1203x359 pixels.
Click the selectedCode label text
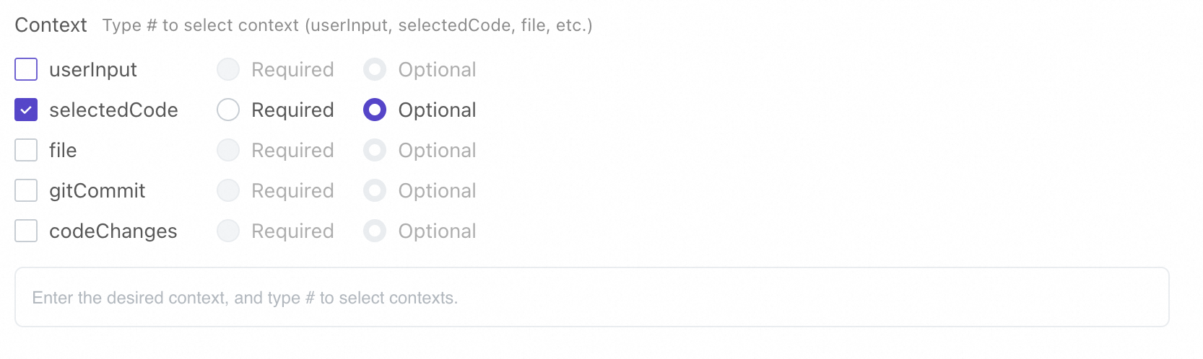tap(113, 110)
